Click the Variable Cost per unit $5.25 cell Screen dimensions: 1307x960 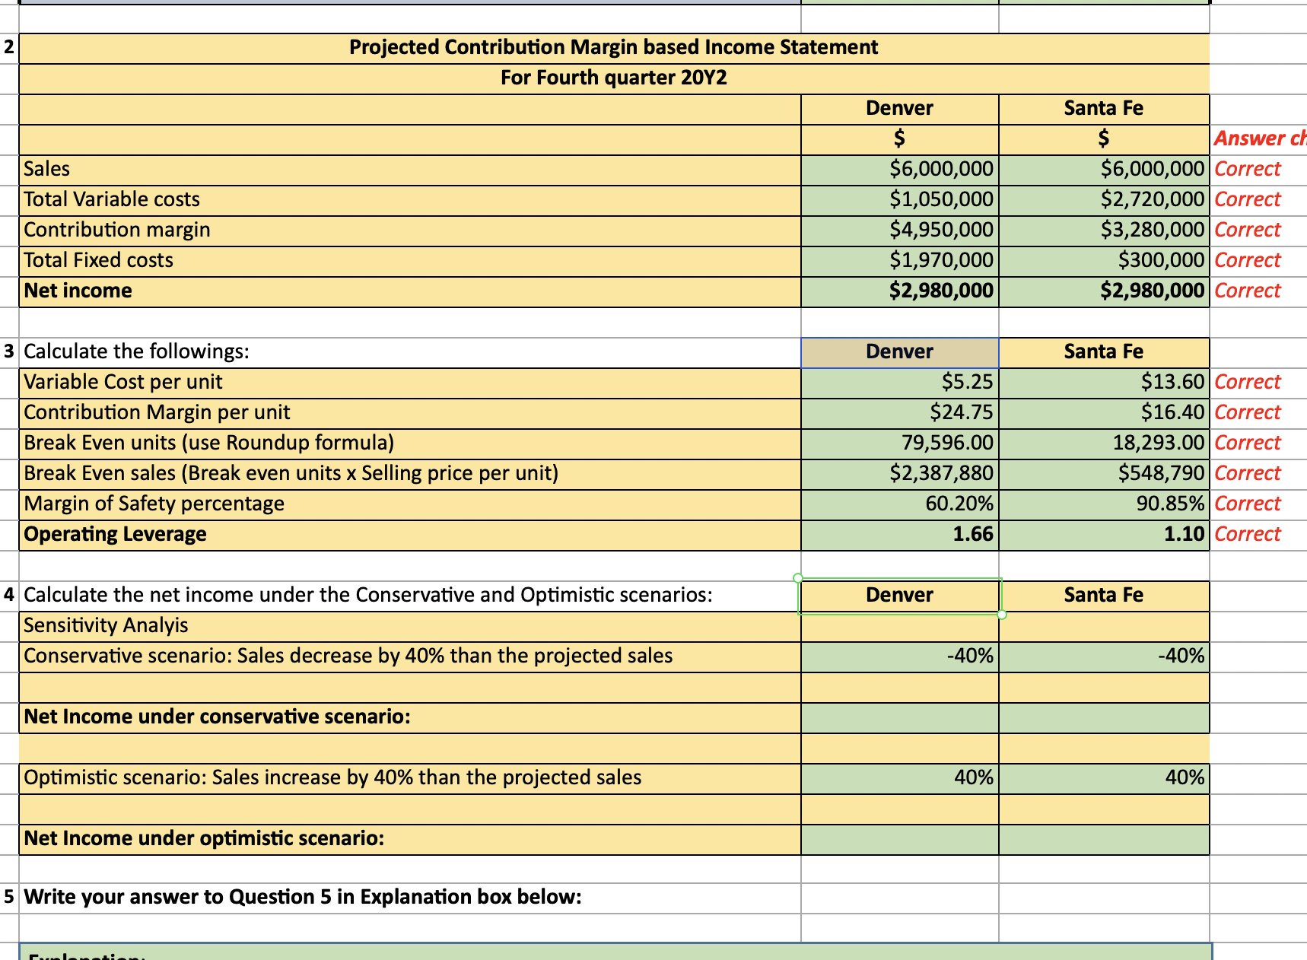pos(899,381)
